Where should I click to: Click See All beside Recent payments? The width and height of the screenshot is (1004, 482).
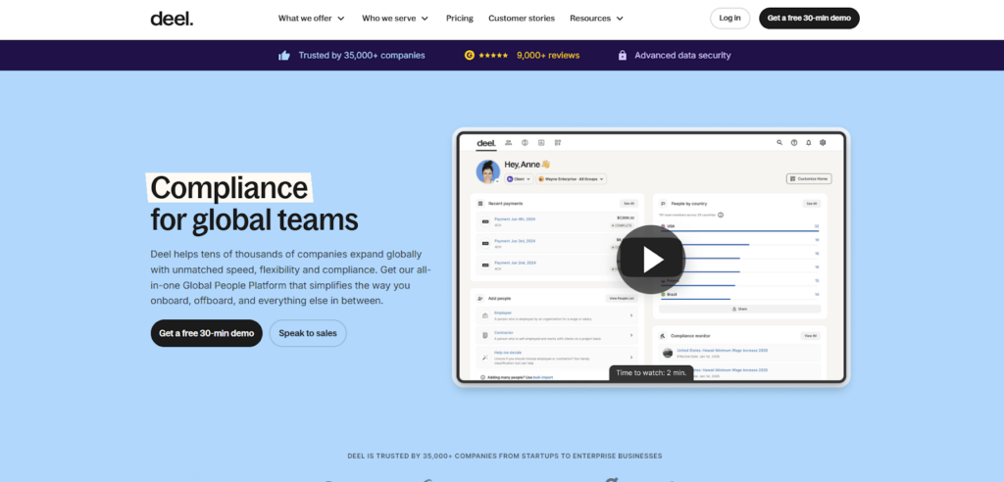click(628, 204)
